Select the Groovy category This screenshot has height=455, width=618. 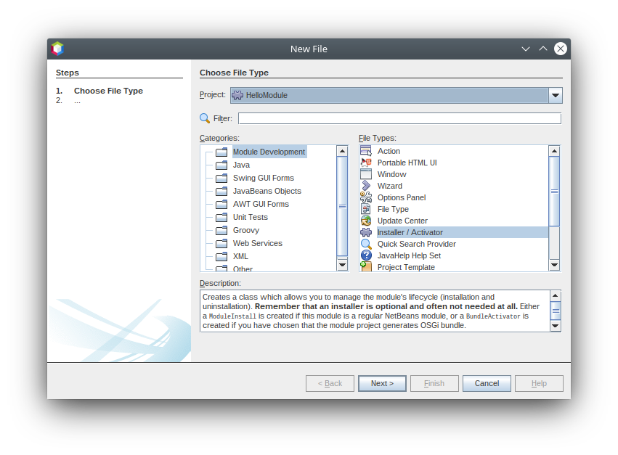tap(245, 230)
